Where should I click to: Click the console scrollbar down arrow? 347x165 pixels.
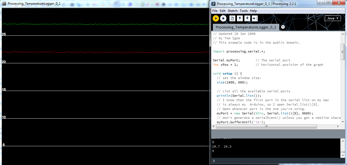coord(343,156)
